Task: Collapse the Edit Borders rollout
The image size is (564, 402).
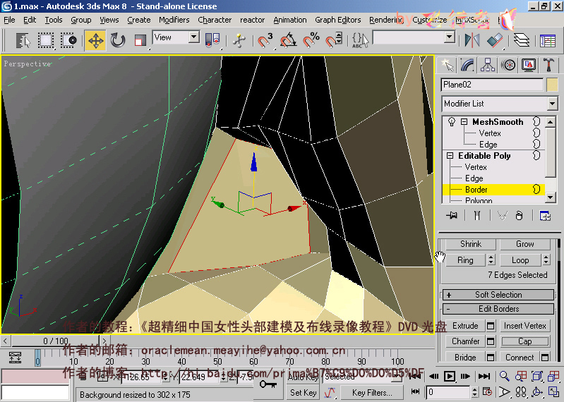Action: tap(498, 309)
